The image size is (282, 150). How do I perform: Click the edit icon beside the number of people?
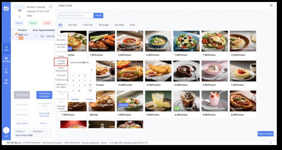[x=51, y=7]
